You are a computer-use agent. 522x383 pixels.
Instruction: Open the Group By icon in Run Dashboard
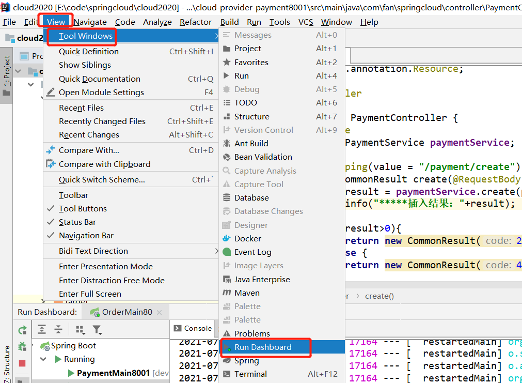(80, 330)
